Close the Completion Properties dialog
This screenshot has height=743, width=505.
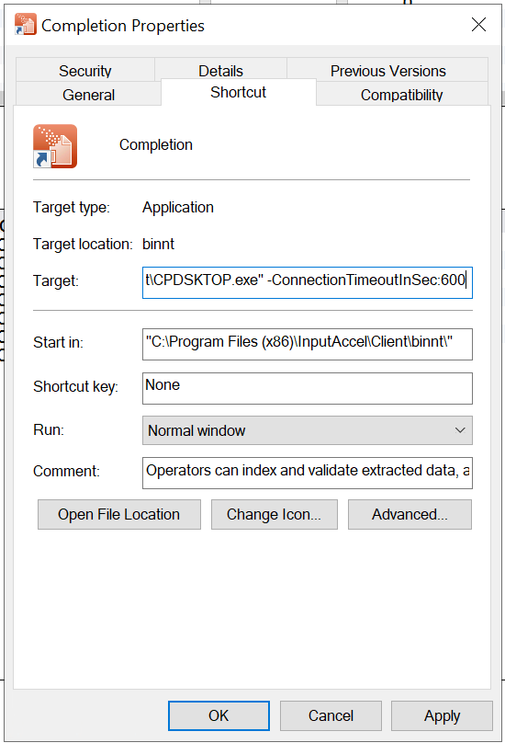click(x=478, y=25)
